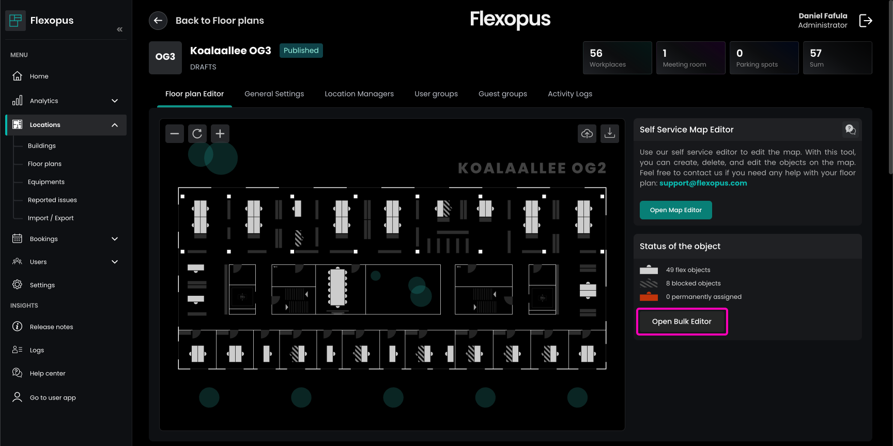893x446 pixels.
Task: Click the Open Map Editor button
Action: pos(675,210)
